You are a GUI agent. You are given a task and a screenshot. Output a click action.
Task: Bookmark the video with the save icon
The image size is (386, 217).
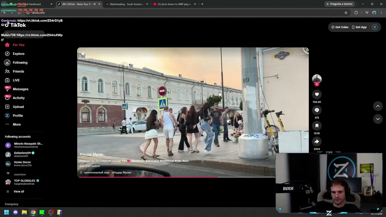point(317,126)
